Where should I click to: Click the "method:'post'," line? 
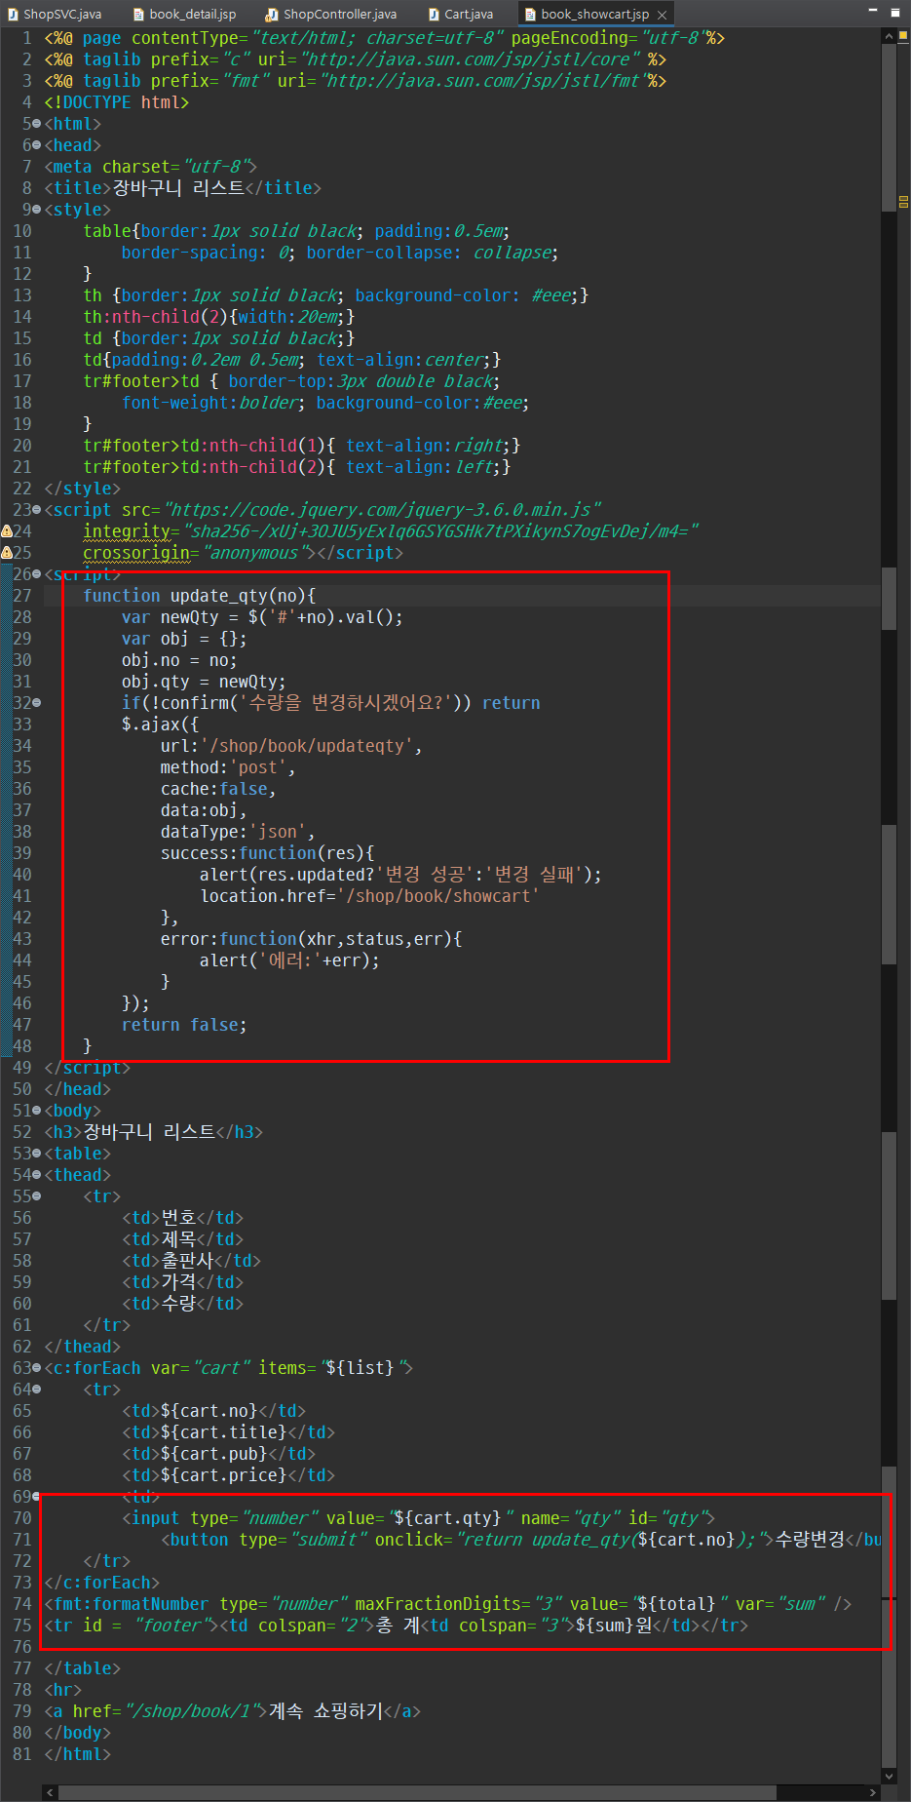point(228,766)
